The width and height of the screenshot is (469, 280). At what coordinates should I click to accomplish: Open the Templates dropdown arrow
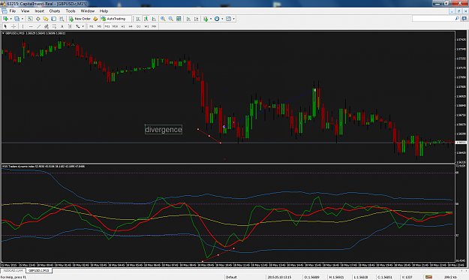(233, 19)
